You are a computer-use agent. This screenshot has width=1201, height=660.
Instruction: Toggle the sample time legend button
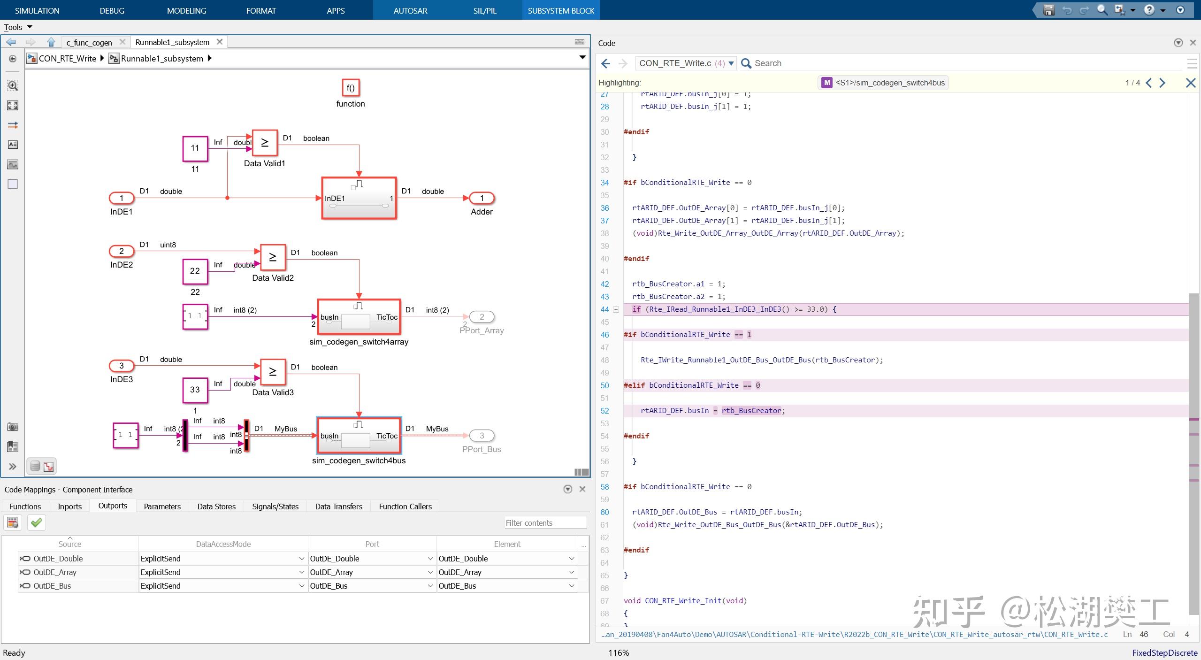coord(49,466)
